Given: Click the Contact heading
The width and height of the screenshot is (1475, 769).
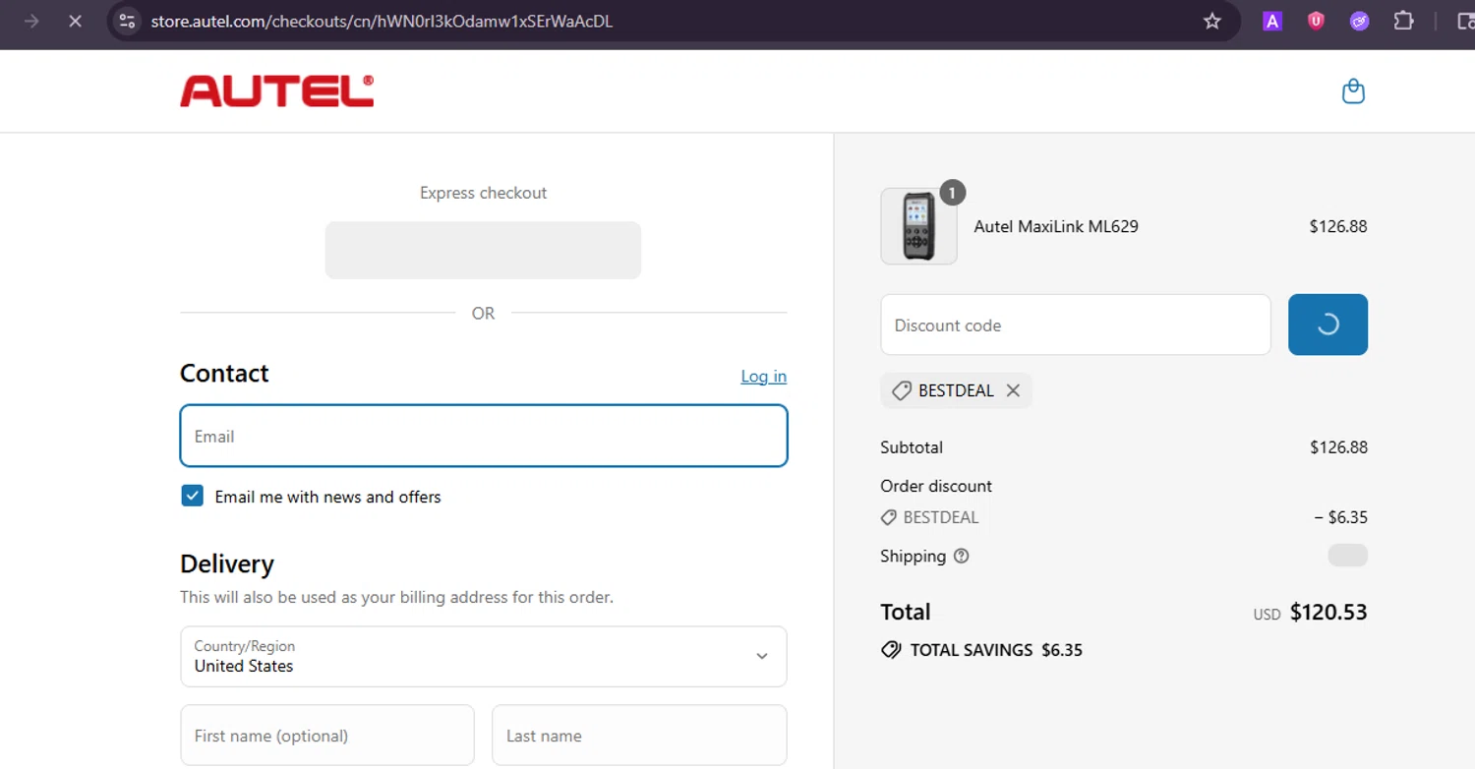Looking at the screenshot, I should click(224, 374).
